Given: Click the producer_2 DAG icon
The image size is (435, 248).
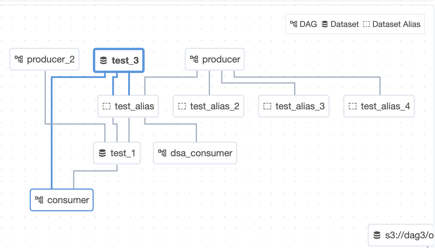Looking at the screenshot, I should (19, 59).
